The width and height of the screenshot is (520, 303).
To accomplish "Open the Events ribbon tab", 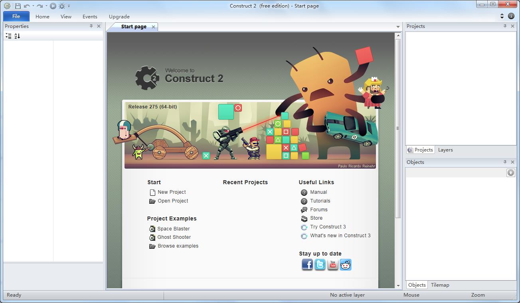I will click(90, 17).
